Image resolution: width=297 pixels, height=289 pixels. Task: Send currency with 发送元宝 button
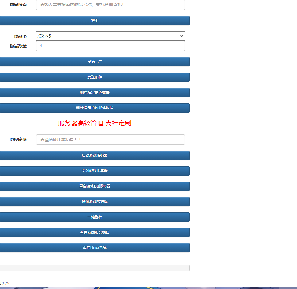(95, 62)
